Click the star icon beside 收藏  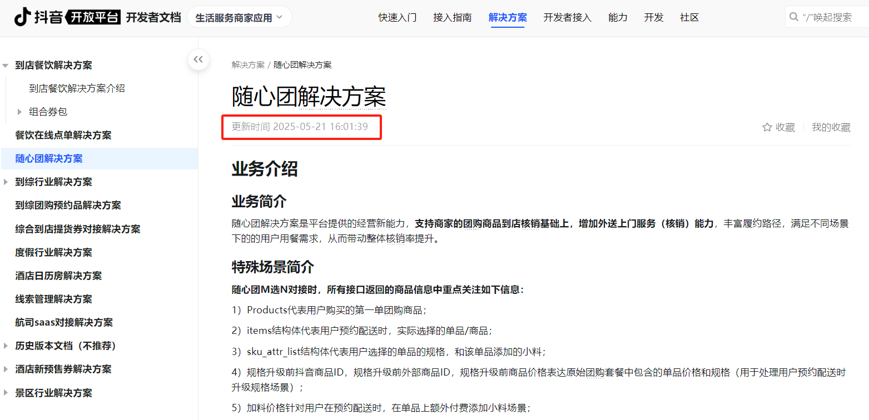(767, 127)
